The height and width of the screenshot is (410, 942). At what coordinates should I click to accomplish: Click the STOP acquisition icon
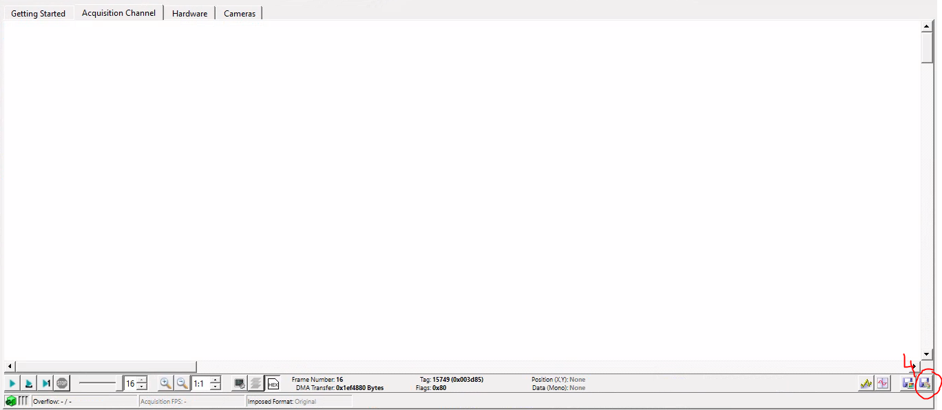62,383
